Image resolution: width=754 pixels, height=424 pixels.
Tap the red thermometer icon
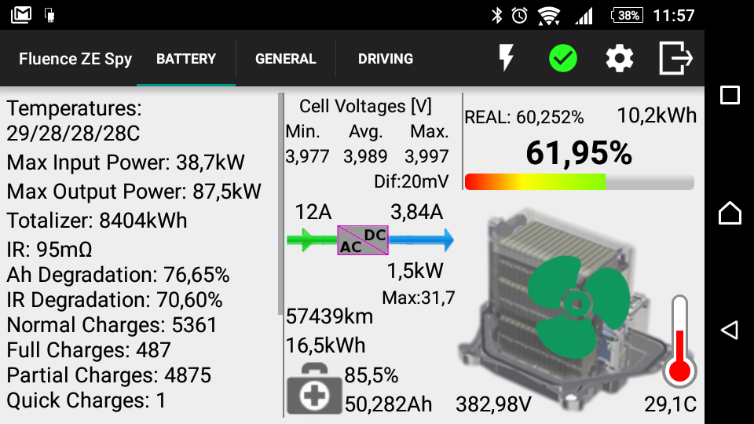pyautogui.click(x=679, y=342)
